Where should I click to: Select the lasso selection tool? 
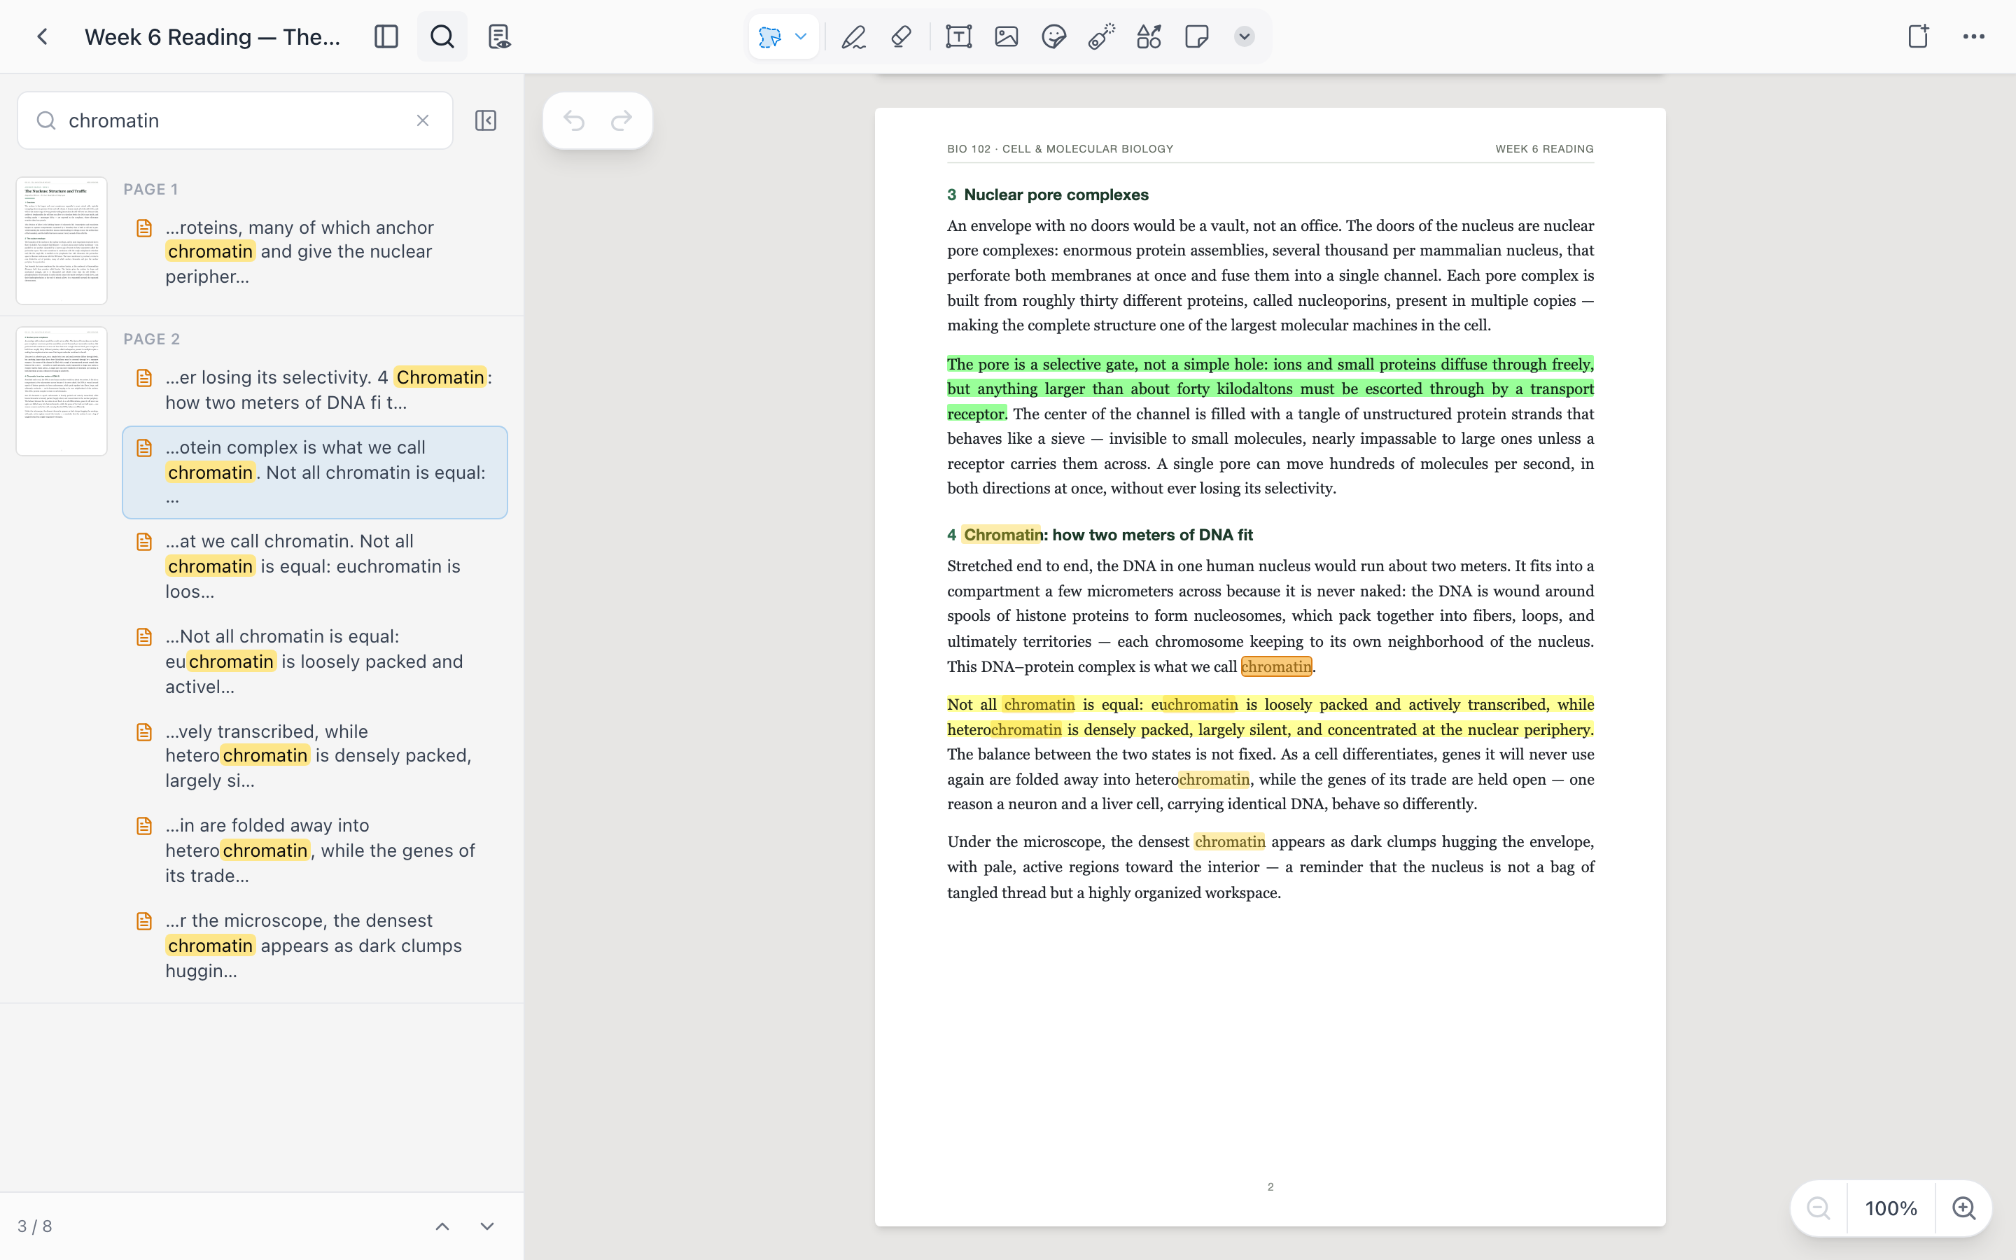click(770, 36)
